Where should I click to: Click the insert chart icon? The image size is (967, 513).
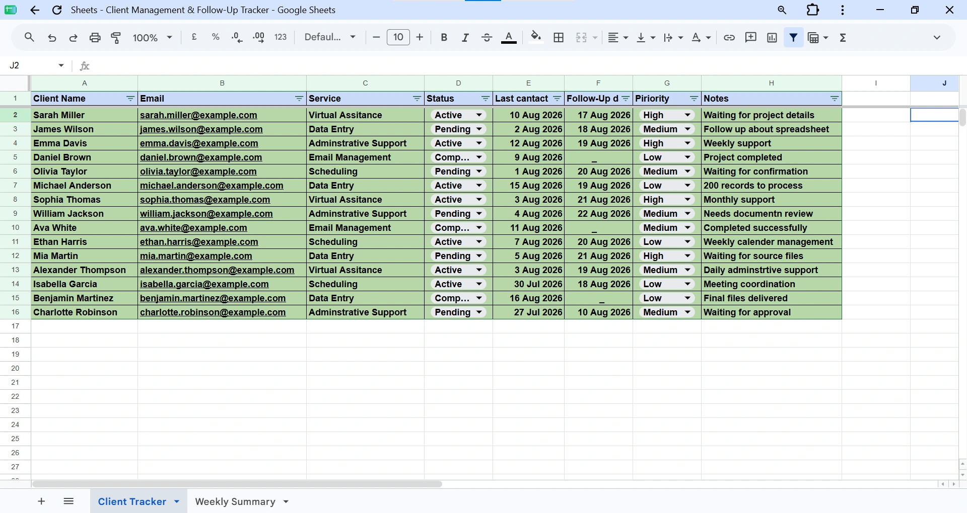point(772,37)
